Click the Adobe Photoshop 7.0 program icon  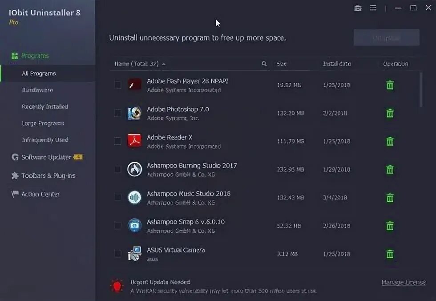134,113
